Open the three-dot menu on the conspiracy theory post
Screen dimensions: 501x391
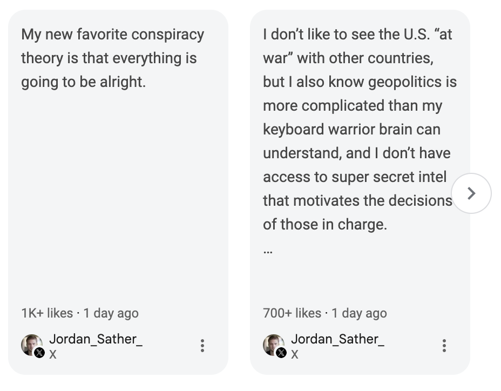click(202, 346)
